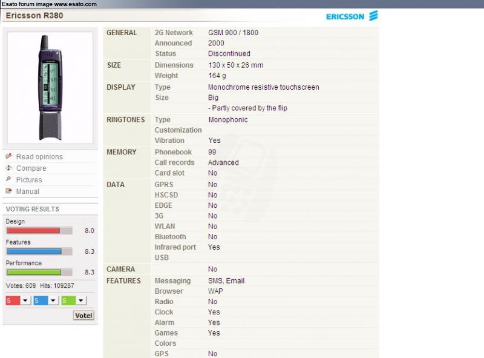Click the Hits: 109287 text

[x=57, y=286]
